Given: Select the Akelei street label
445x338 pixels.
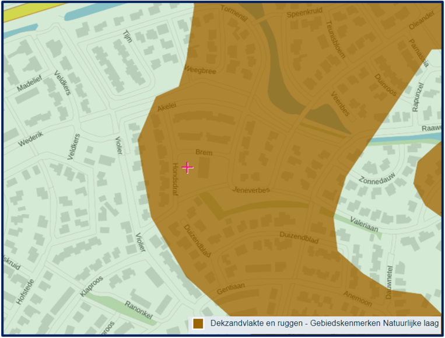Looking at the screenshot, I should click(166, 107).
